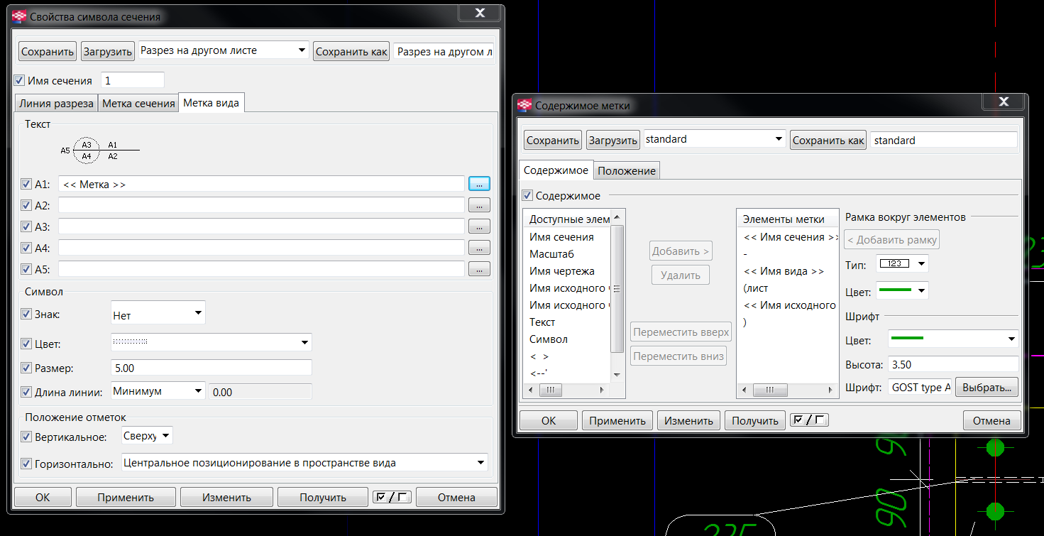Open the Положение tab
1044x536 pixels.
(627, 170)
